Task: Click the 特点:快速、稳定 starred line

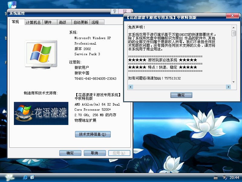Action: pos(162,67)
